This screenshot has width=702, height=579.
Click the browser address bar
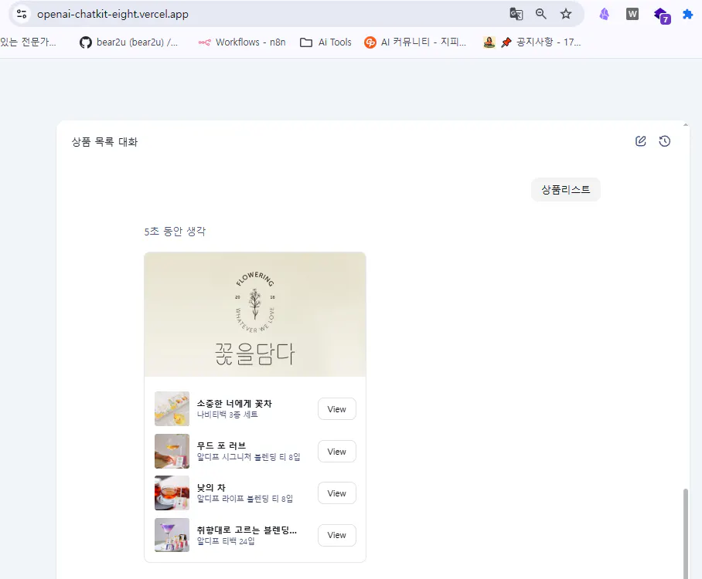click(x=232, y=14)
